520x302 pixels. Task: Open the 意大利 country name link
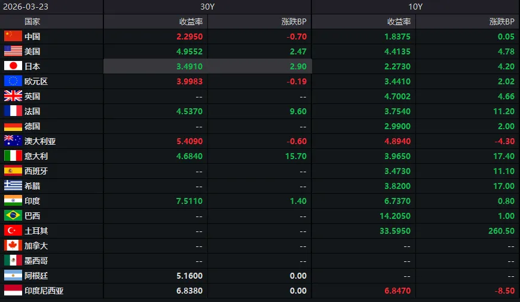point(36,156)
